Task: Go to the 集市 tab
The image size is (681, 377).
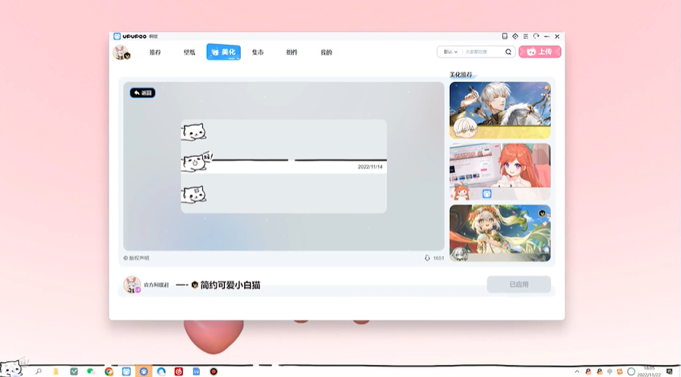Action: (x=258, y=52)
